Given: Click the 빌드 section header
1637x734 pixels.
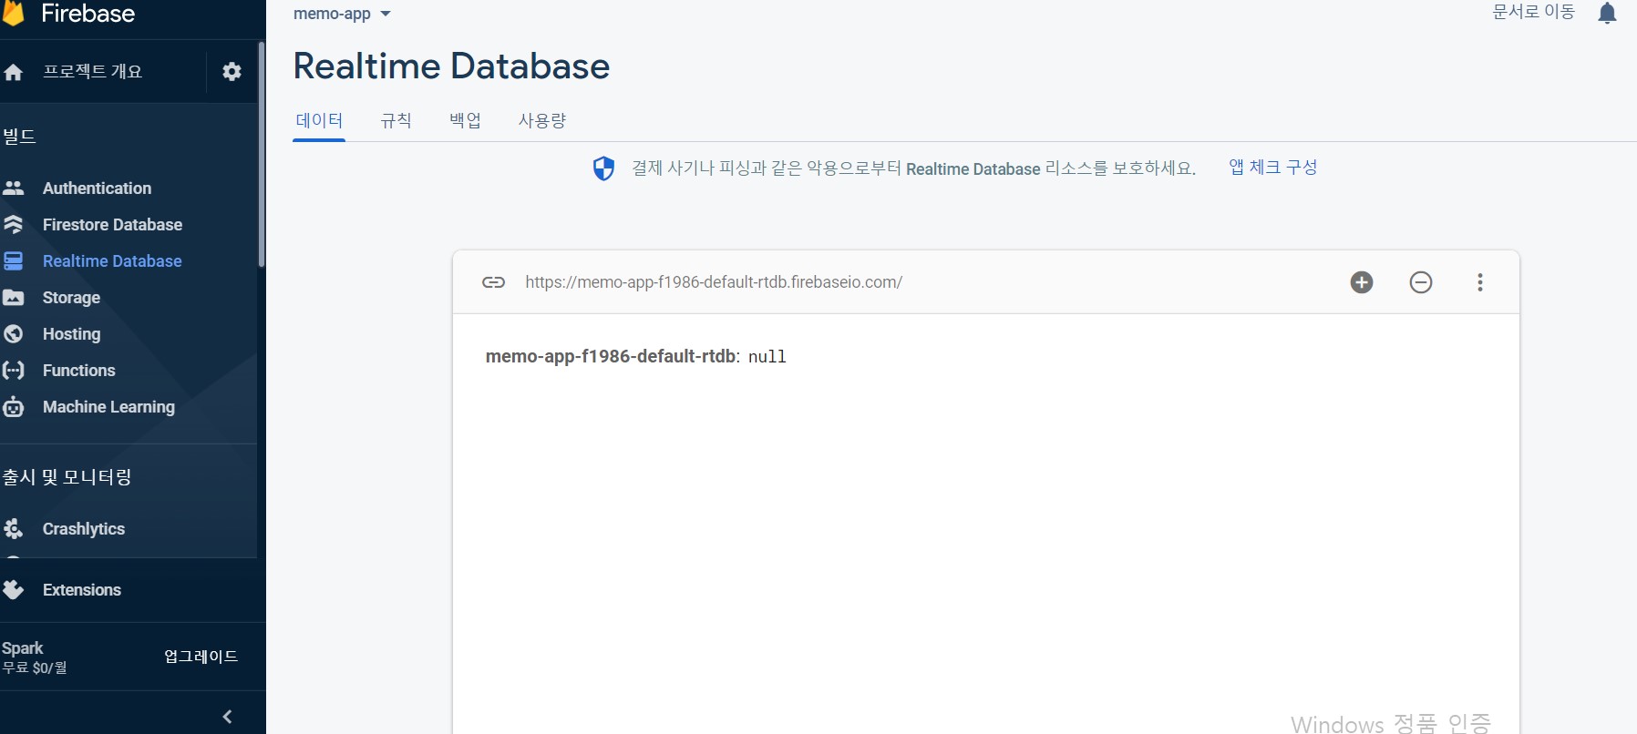Looking at the screenshot, I should pyautogui.click(x=19, y=137).
